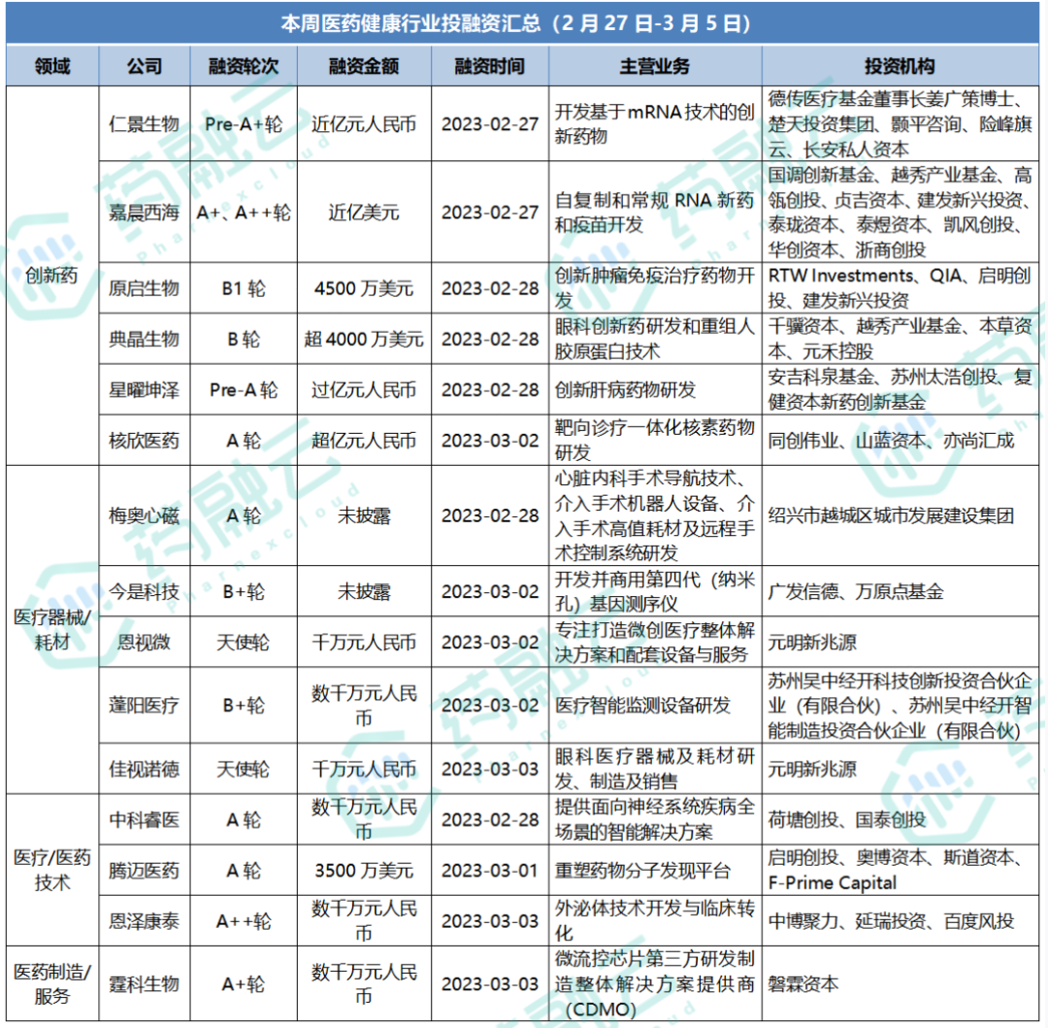Click the 领域 column header
This screenshot has width=1048, height=1028.
coord(52,66)
